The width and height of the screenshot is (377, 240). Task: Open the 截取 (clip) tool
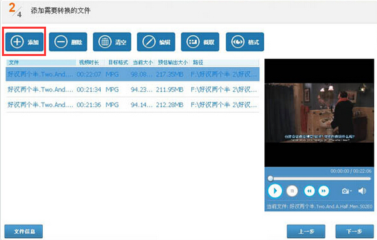pyautogui.click(x=200, y=42)
